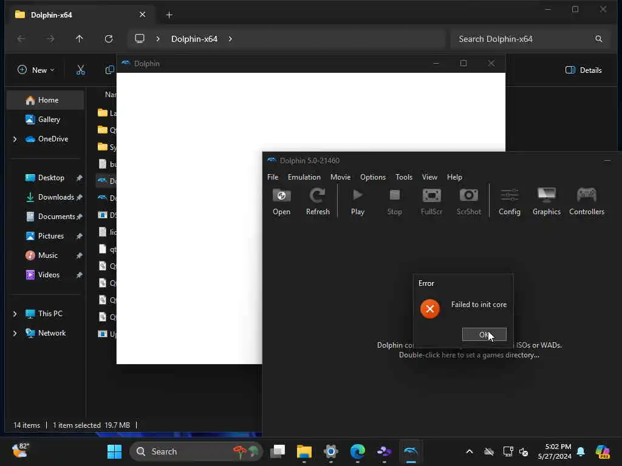Viewport: 622px width, 466px height.
Task: Select 'Double-click here to set a games directory' text
Action: coord(469,355)
